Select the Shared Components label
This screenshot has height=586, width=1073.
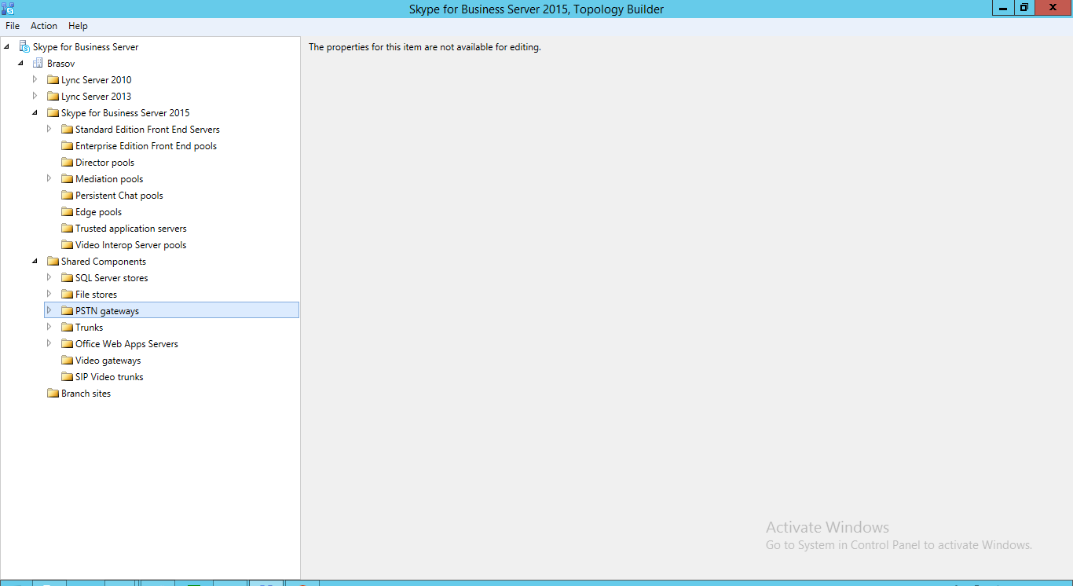pyautogui.click(x=104, y=262)
